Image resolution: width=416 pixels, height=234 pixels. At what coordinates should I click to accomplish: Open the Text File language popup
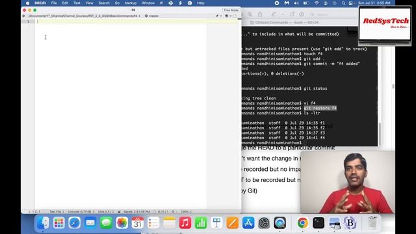pyautogui.click(x=57, y=212)
